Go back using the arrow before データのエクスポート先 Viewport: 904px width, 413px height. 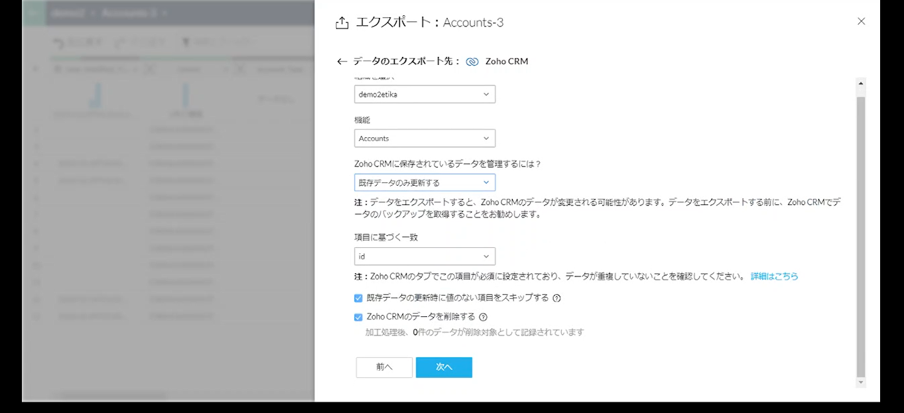342,62
